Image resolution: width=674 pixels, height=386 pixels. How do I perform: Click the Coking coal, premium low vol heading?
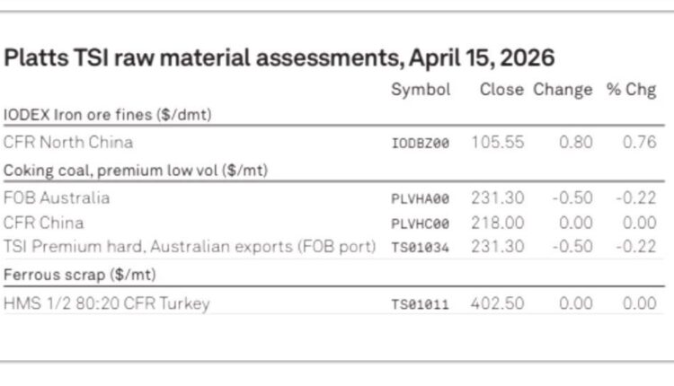coord(135,171)
